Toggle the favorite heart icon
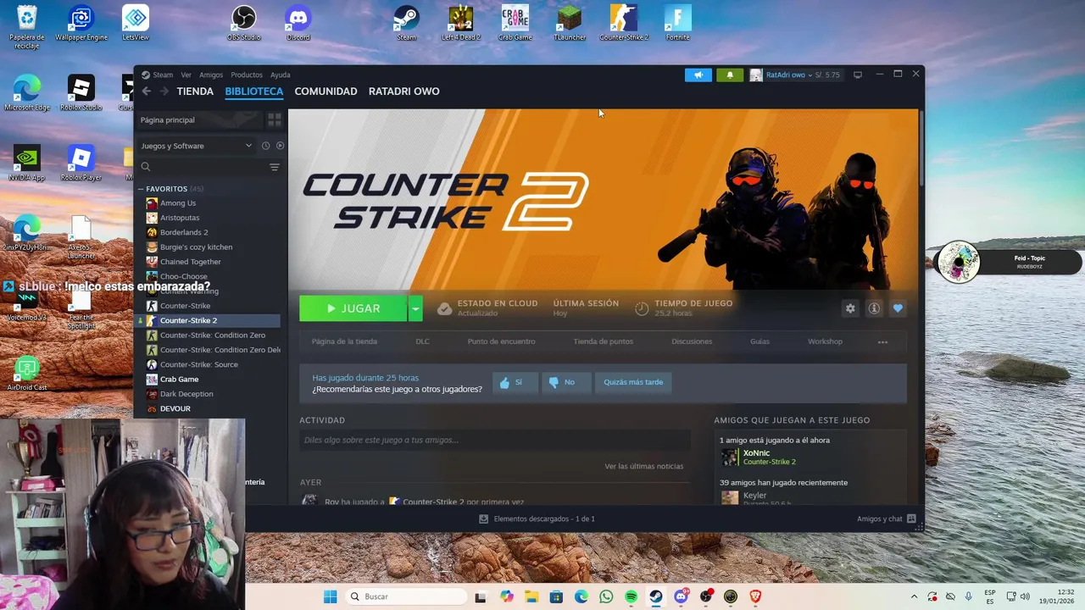This screenshot has height=610, width=1085. pos(898,308)
